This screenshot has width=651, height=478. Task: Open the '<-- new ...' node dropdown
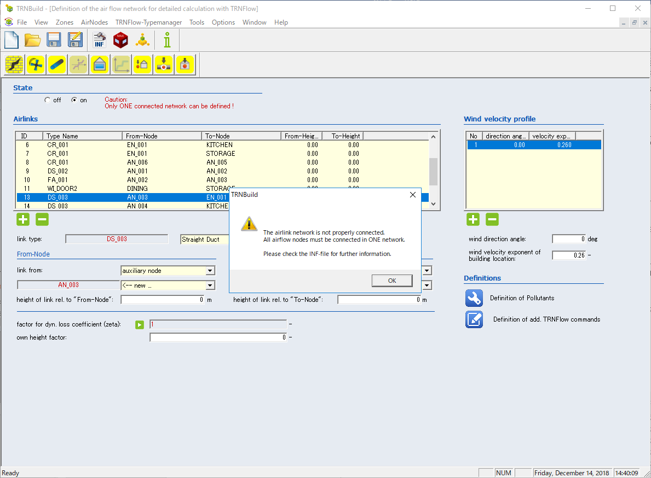[210, 285]
